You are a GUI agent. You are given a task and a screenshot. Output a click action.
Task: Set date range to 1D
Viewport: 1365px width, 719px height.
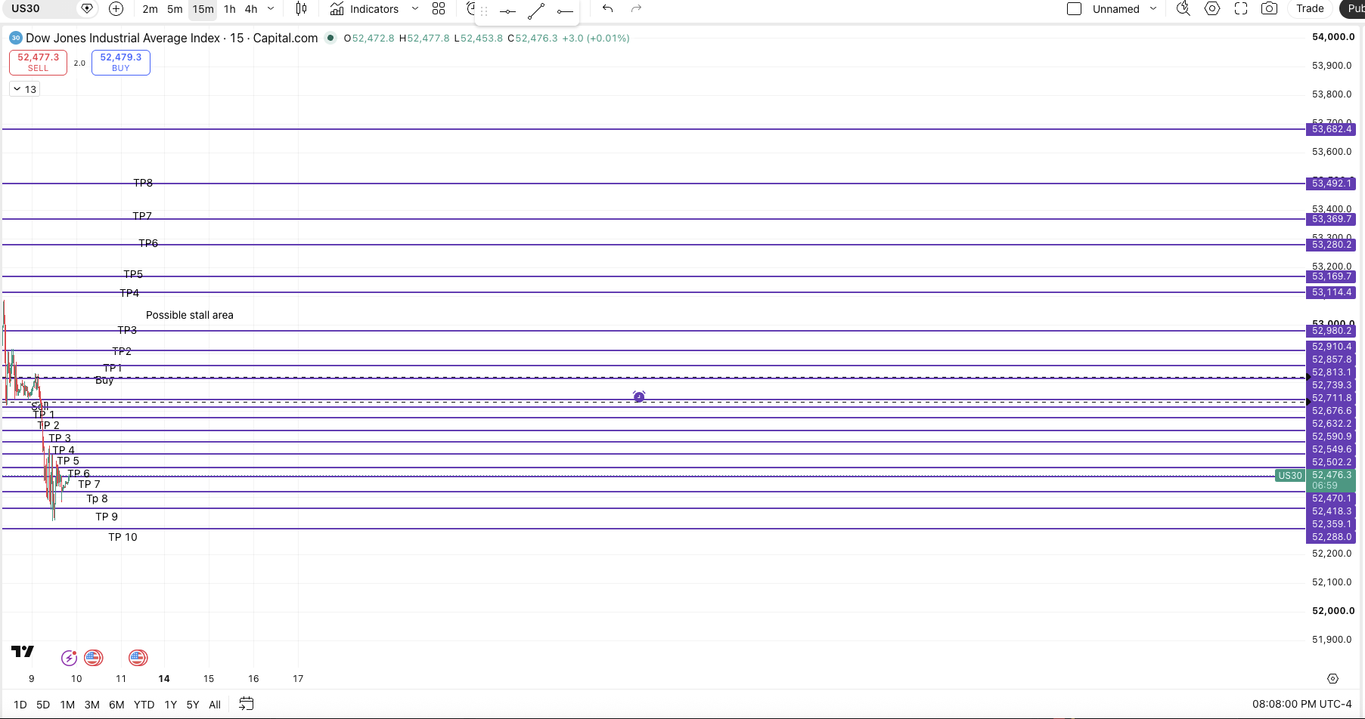pyautogui.click(x=20, y=705)
